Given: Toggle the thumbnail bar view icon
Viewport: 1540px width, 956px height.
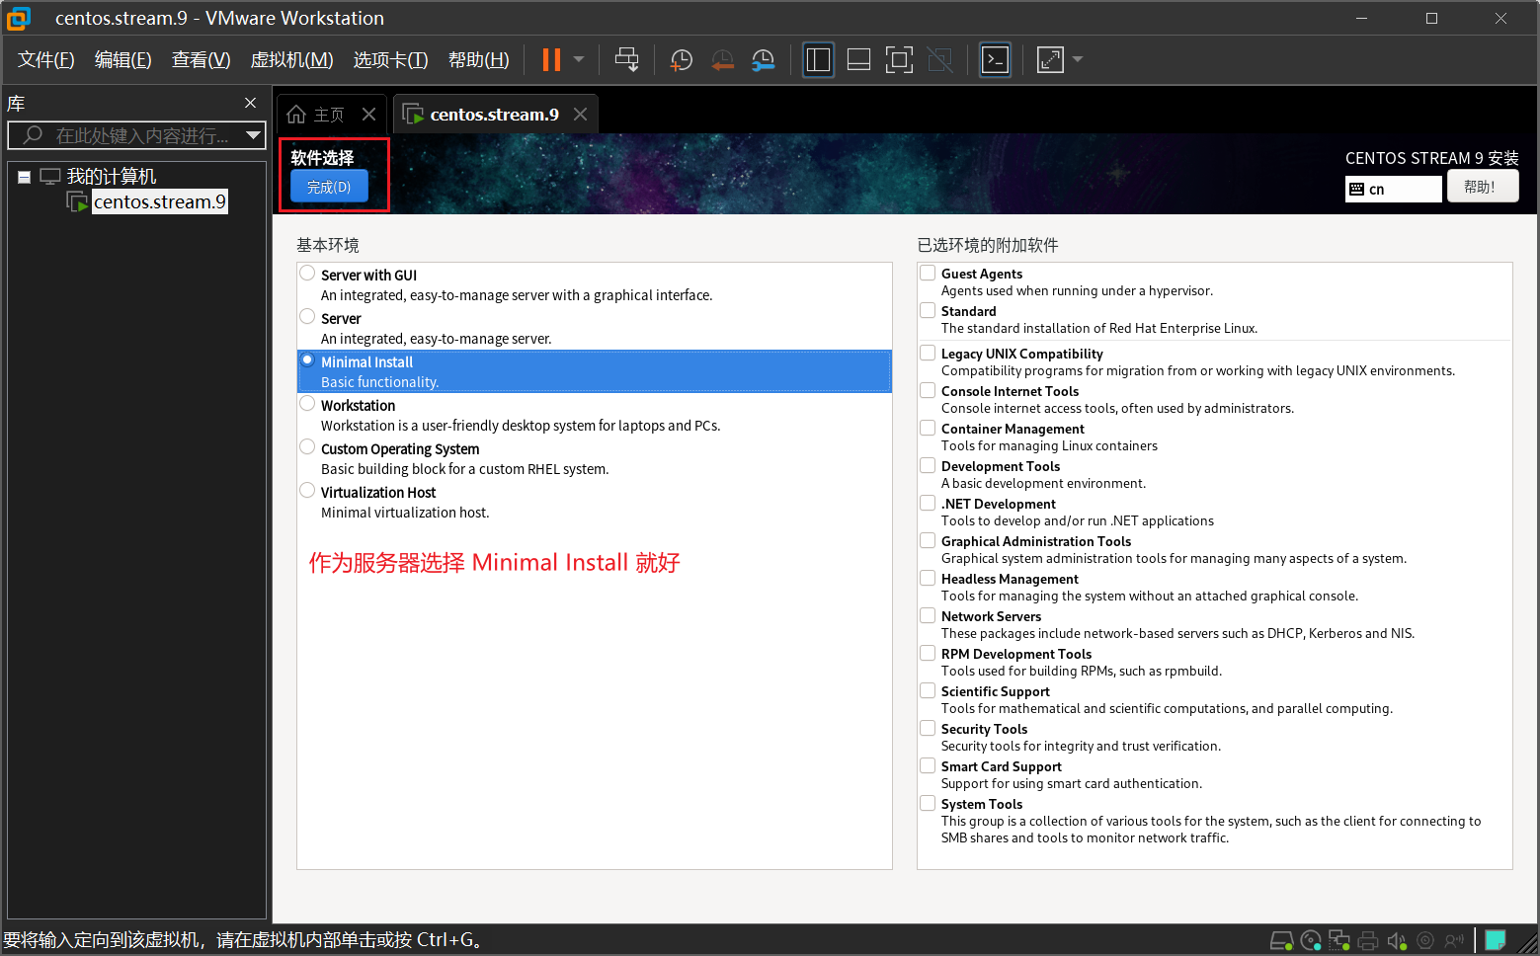Looking at the screenshot, I should tap(858, 59).
